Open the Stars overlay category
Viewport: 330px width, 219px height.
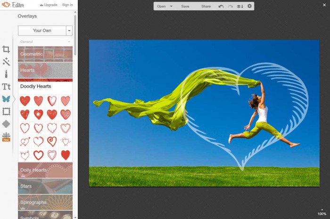click(x=45, y=186)
